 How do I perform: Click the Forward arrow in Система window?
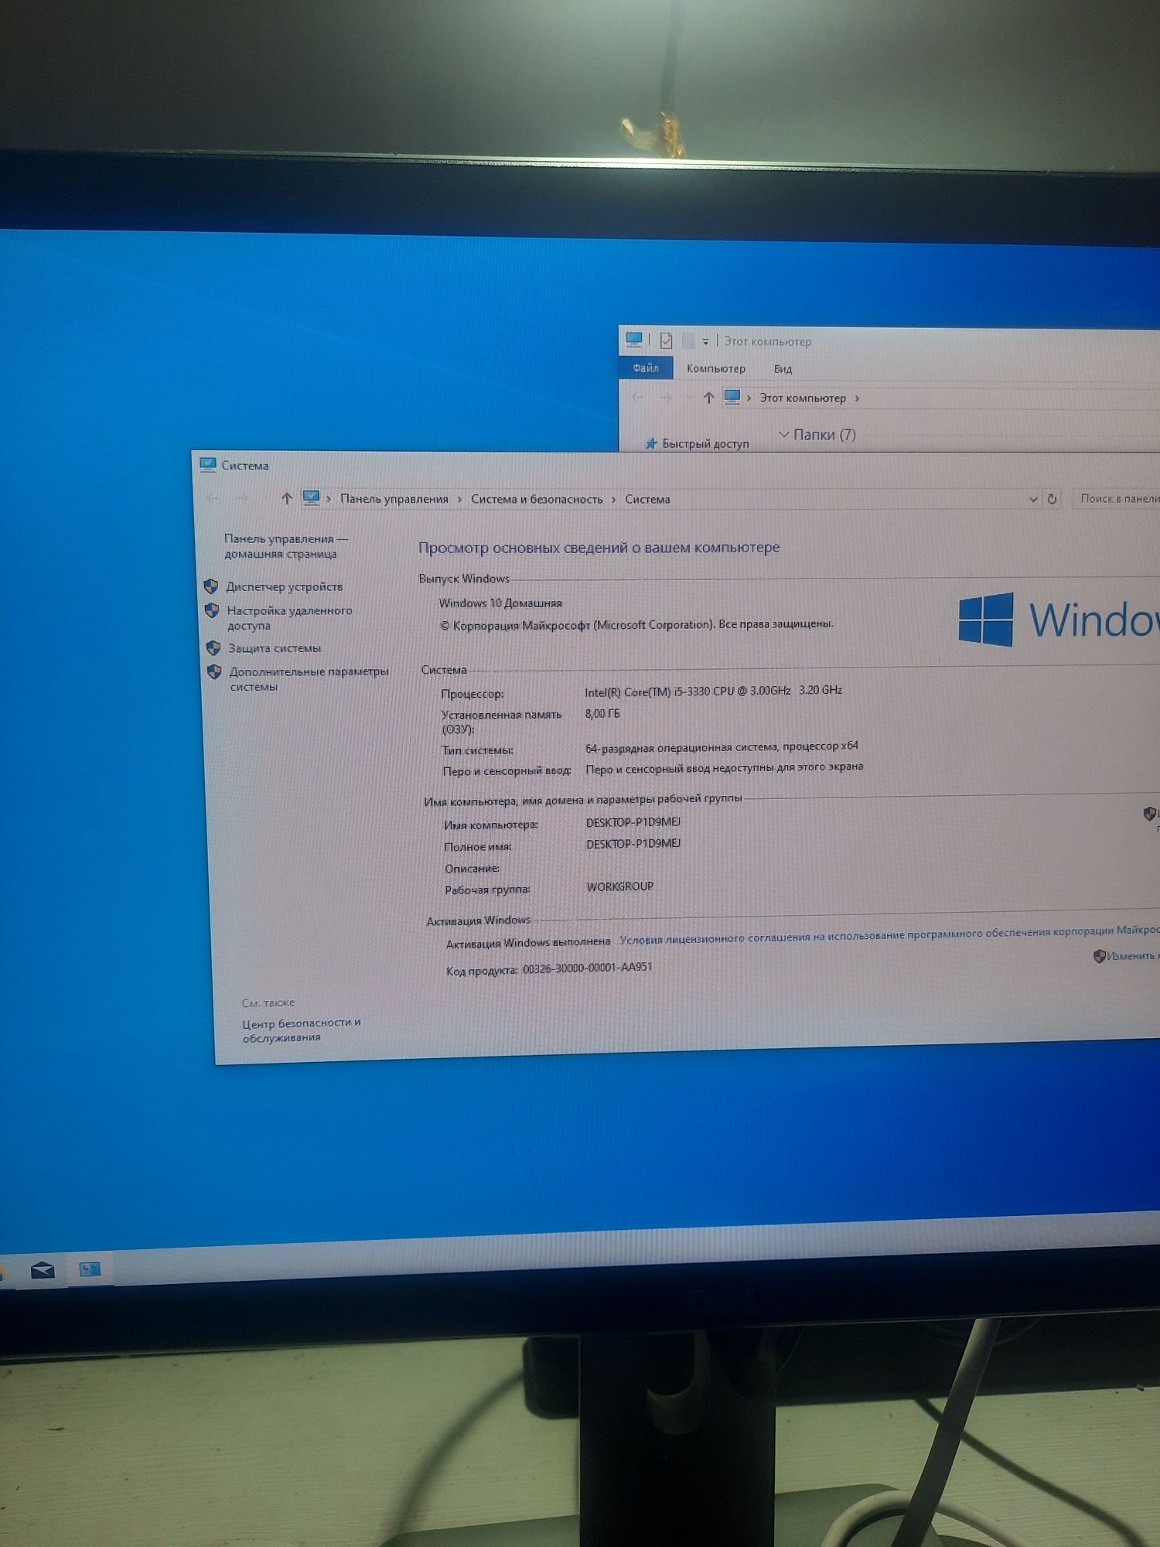click(242, 499)
